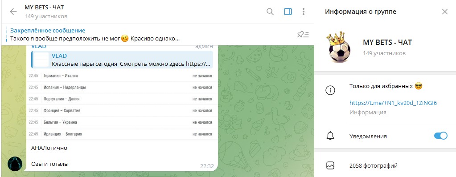Open the group's football crown avatar
This screenshot has width=456, height=177.
[339, 47]
